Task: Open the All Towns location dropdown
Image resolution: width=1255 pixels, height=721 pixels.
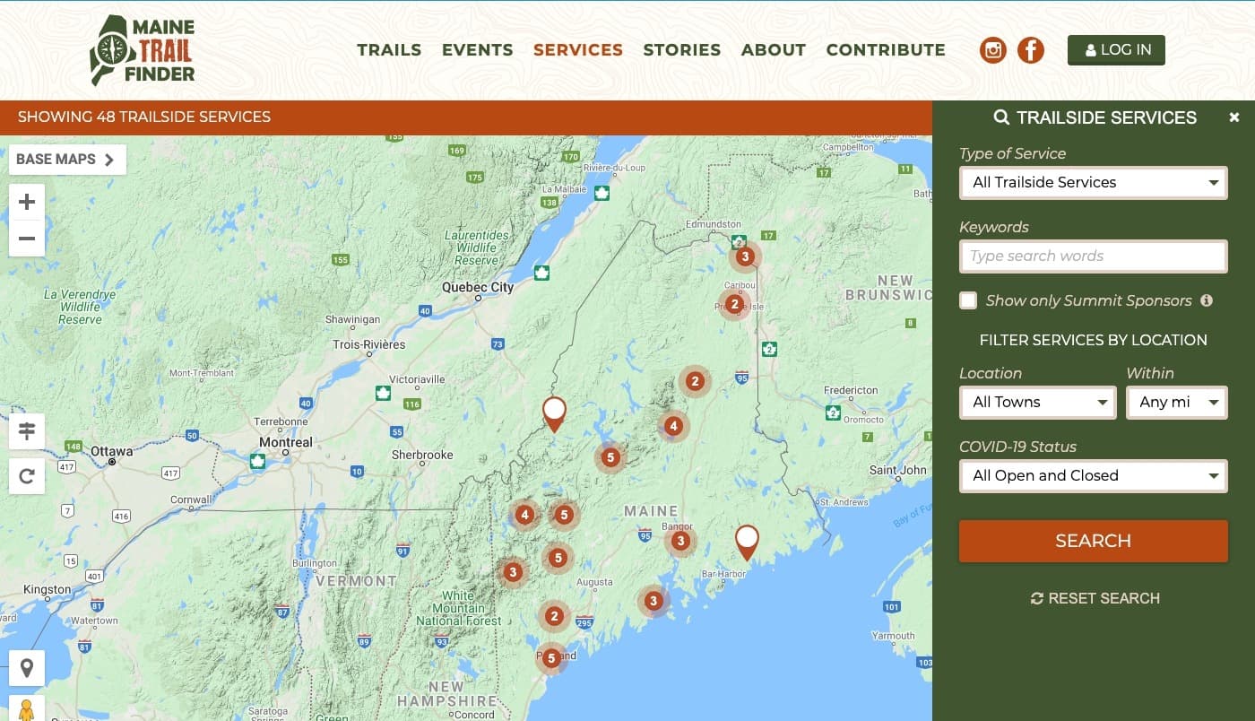Action: [x=1037, y=402]
